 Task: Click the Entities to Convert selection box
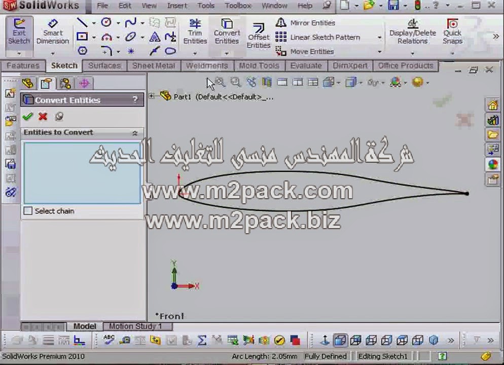point(82,173)
